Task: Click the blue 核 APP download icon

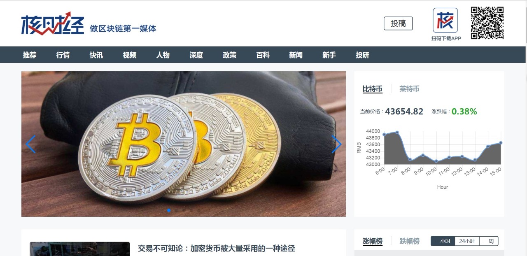Action: click(x=445, y=20)
